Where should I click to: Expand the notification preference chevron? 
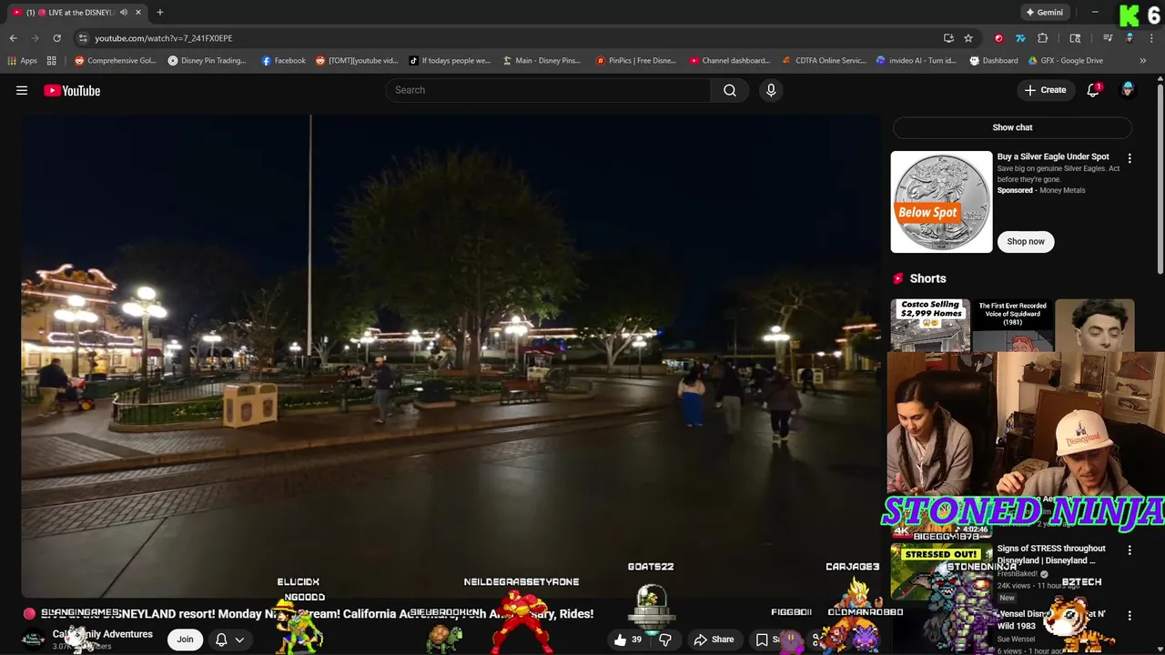(x=239, y=640)
